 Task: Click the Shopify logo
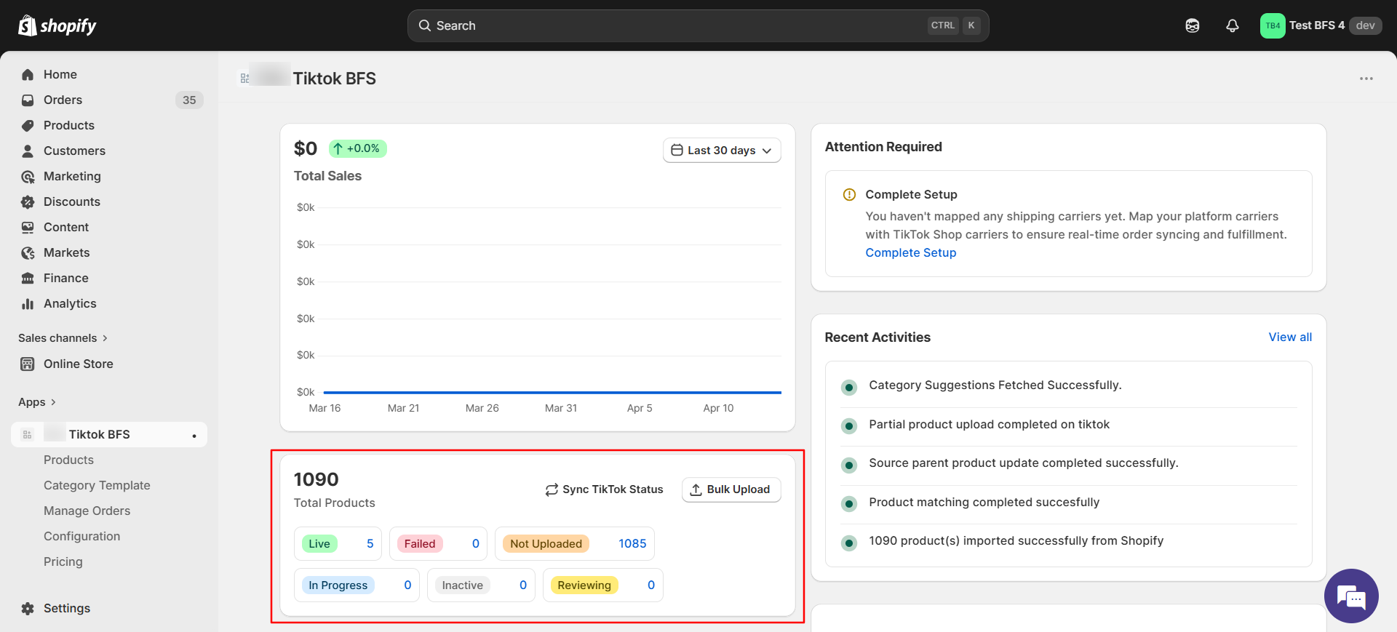pyautogui.click(x=57, y=25)
